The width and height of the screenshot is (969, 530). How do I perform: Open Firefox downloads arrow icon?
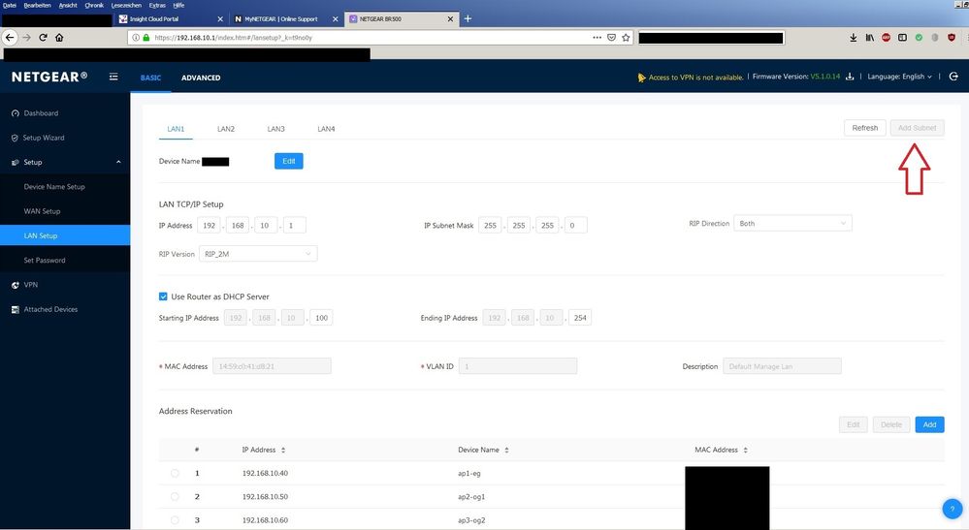[x=854, y=38]
